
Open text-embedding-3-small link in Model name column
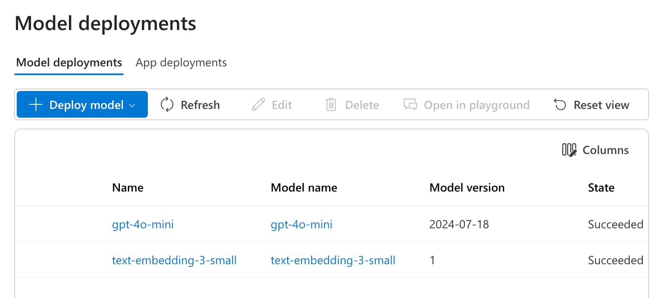click(x=333, y=260)
